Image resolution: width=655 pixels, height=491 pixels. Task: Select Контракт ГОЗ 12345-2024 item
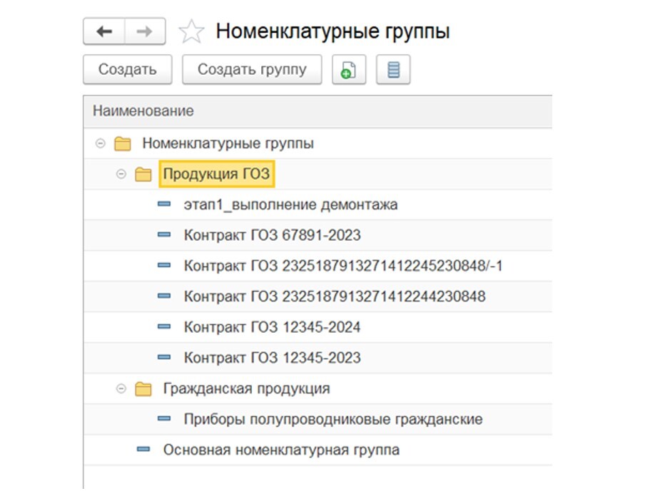(273, 327)
